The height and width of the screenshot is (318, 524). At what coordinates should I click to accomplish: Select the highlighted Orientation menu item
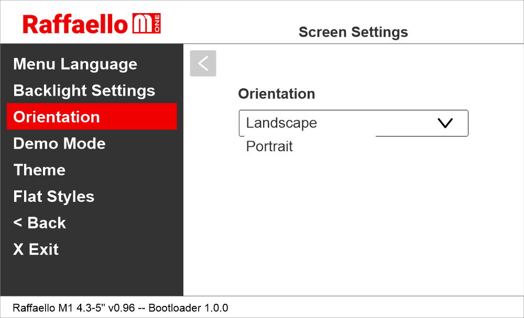57,117
